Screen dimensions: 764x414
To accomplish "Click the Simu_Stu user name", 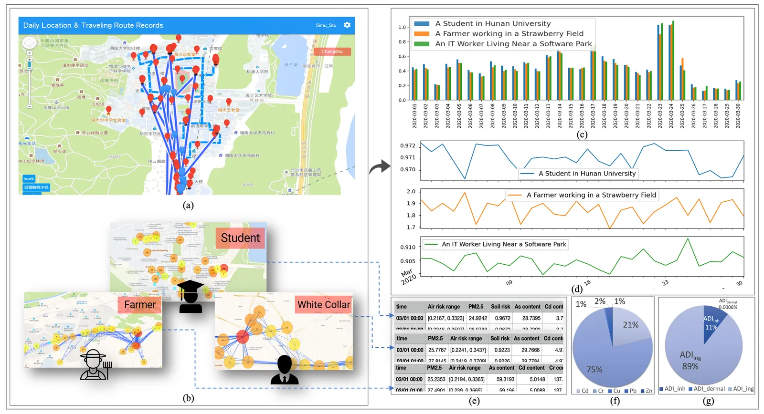I will tap(326, 25).
